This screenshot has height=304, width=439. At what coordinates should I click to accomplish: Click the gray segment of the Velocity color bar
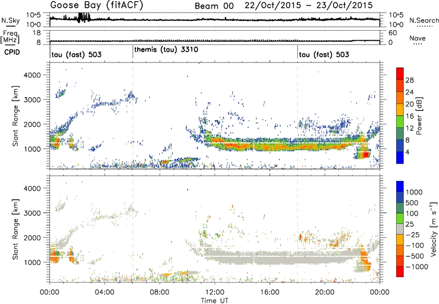pyautogui.click(x=400, y=229)
